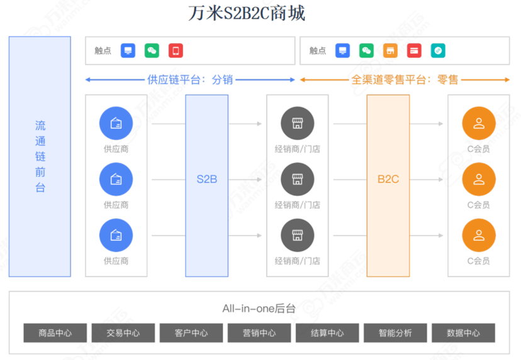
Task: Click the blue PC monitor icon in the retail 触点 bar
Action: (x=342, y=51)
